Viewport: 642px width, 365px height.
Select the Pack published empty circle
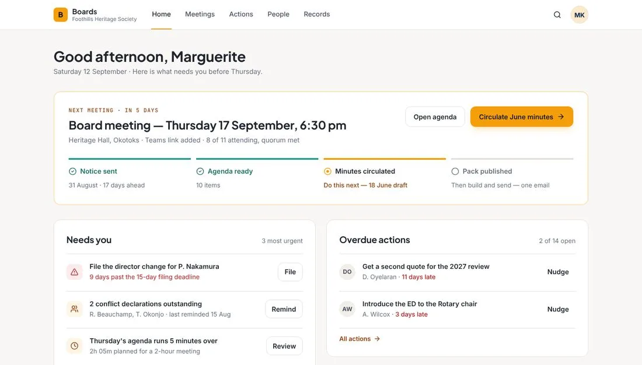coord(455,171)
